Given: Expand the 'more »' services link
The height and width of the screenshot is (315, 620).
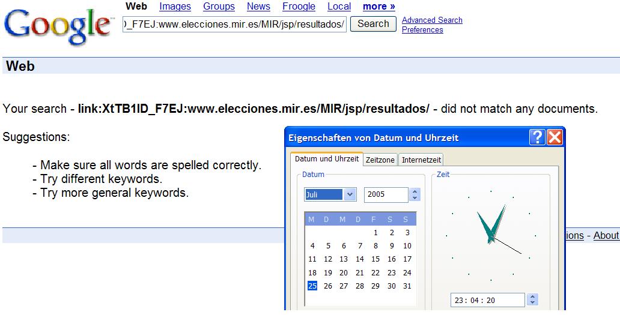Looking at the screenshot, I should coord(379,7).
